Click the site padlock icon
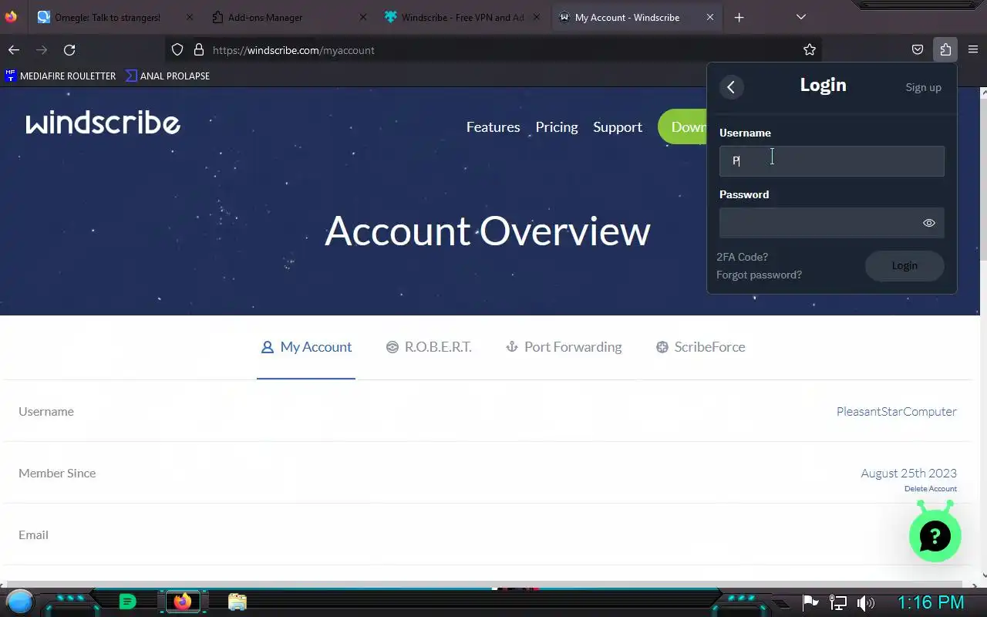 [x=199, y=50]
